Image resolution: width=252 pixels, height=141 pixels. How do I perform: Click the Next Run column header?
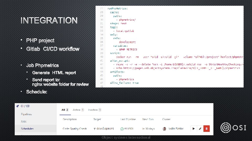[x=148, y=119]
